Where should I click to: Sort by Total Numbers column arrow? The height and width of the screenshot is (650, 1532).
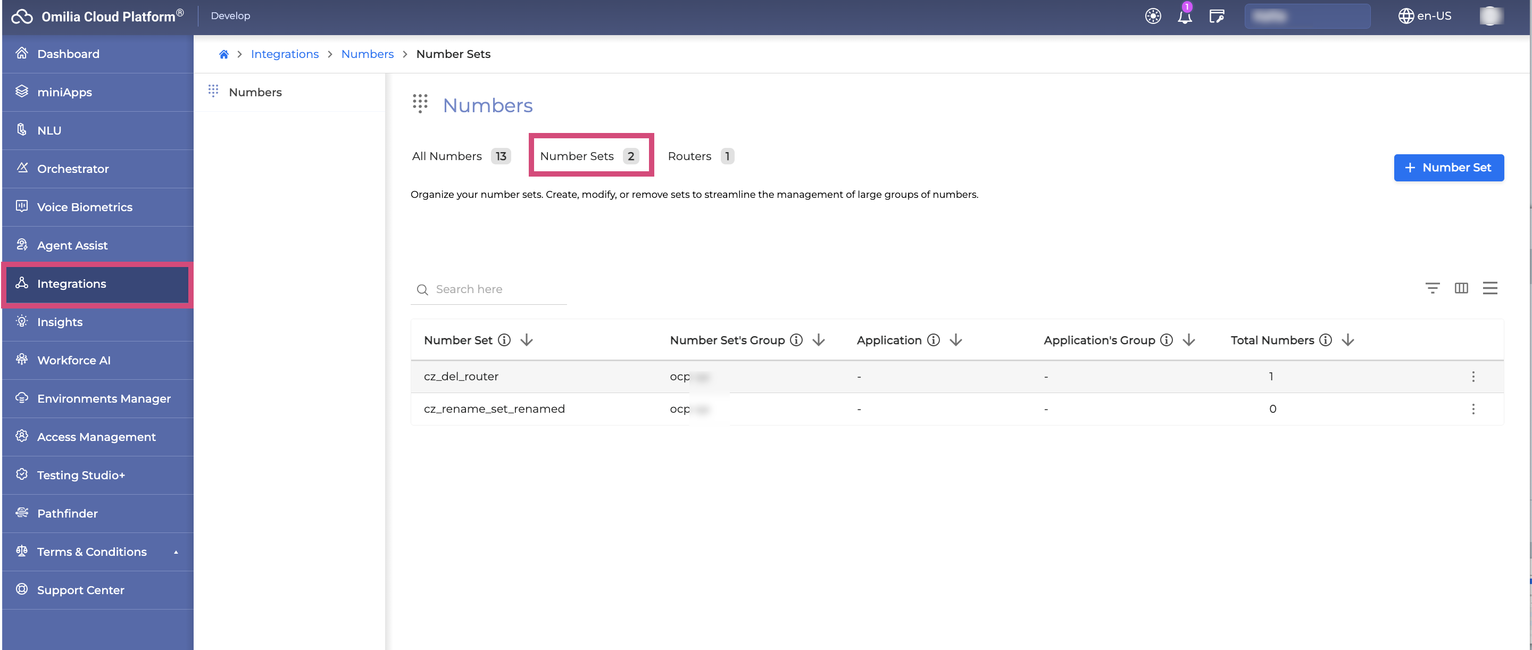pyautogui.click(x=1347, y=340)
